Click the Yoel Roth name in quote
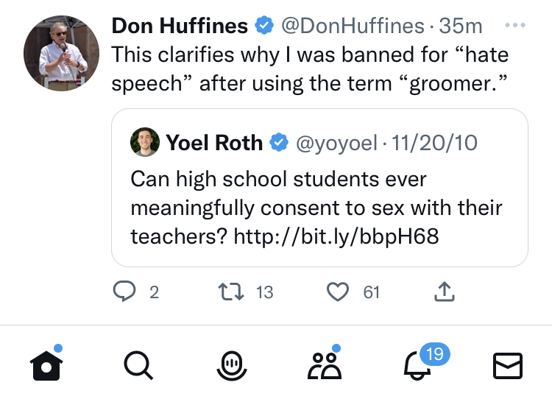552x402 pixels. click(214, 142)
